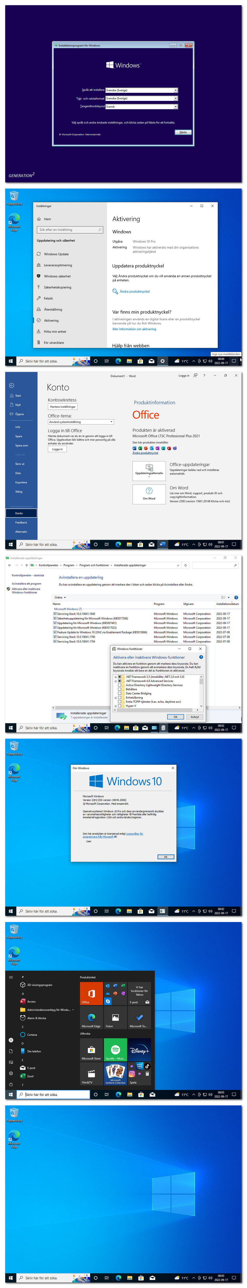Click the back arrow in Word backstage
This screenshot has width=247, height=1288.
(11, 385)
